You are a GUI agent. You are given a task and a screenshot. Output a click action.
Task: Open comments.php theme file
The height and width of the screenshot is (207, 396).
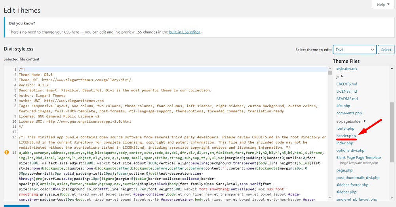point(349,113)
